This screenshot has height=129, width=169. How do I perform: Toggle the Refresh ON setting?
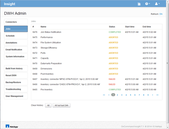click(161, 14)
